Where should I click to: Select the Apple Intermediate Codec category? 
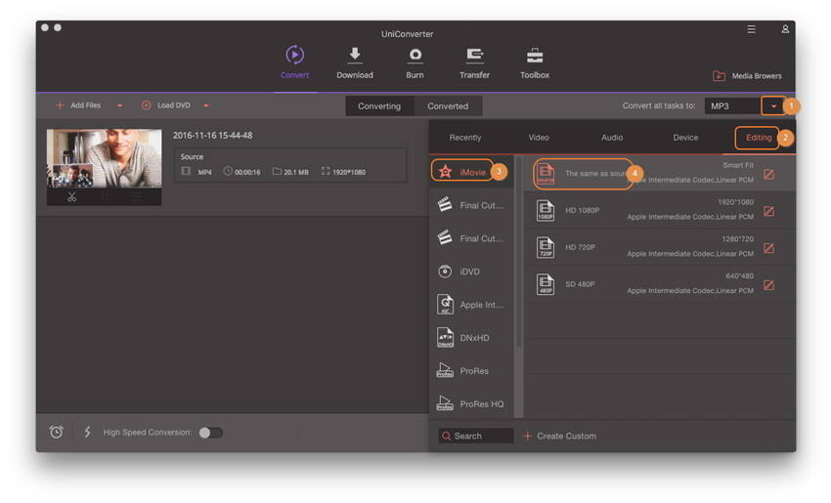coord(469,305)
